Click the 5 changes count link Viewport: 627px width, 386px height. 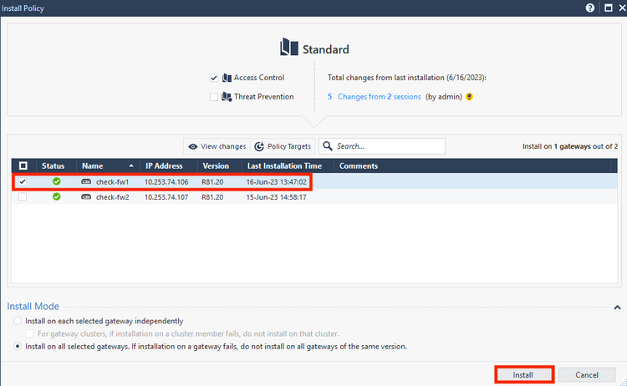(x=329, y=97)
